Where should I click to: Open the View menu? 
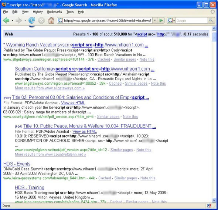(25, 12)
